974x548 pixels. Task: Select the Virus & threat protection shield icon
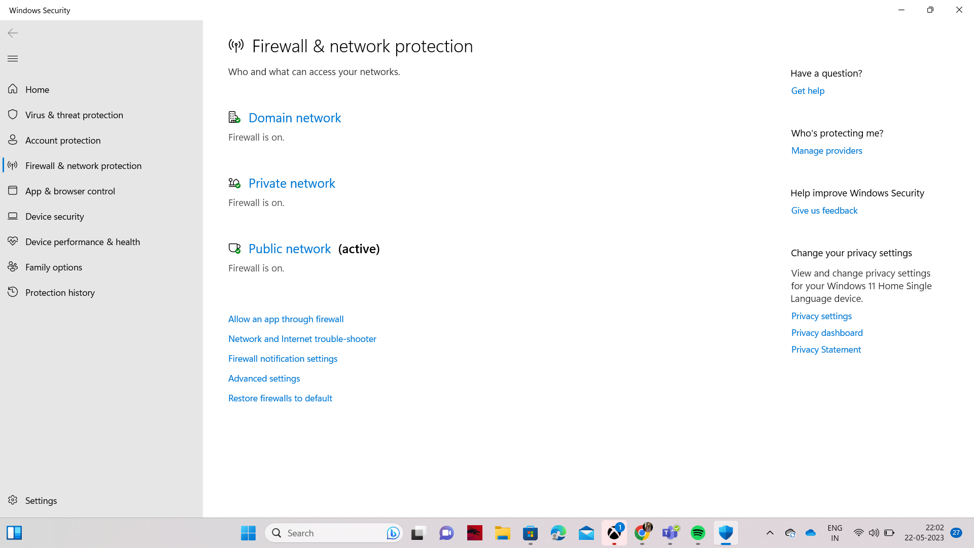pyautogui.click(x=13, y=115)
